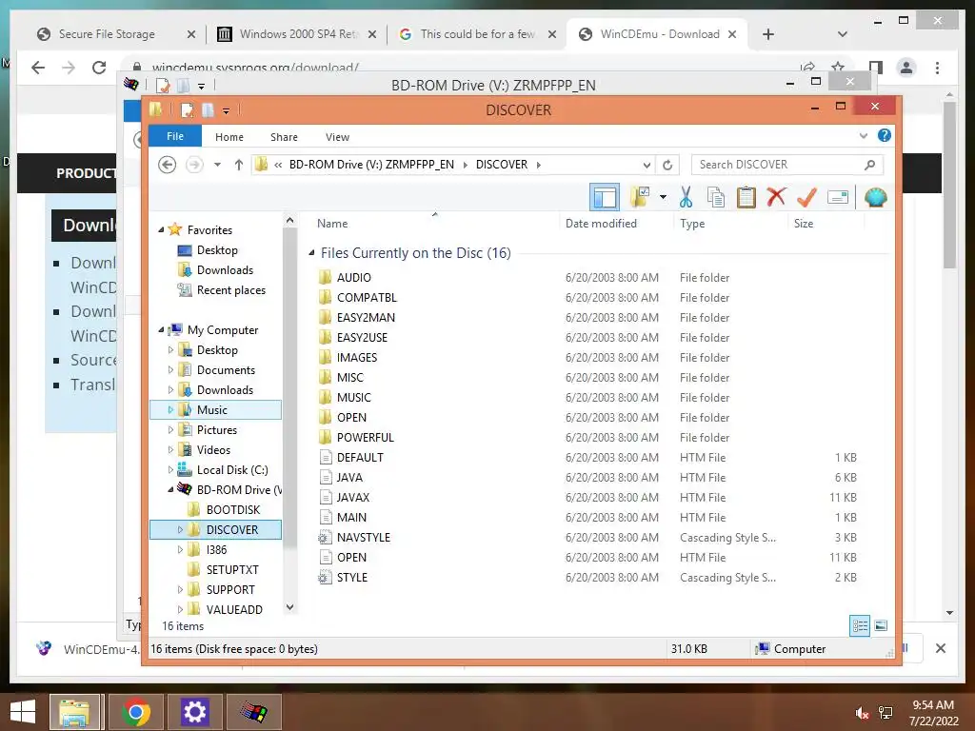Click the Search DISCOVER field
The image size is (975, 731).
tap(787, 165)
